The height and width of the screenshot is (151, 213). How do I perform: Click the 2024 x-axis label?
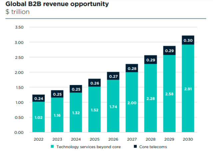click(76, 139)
